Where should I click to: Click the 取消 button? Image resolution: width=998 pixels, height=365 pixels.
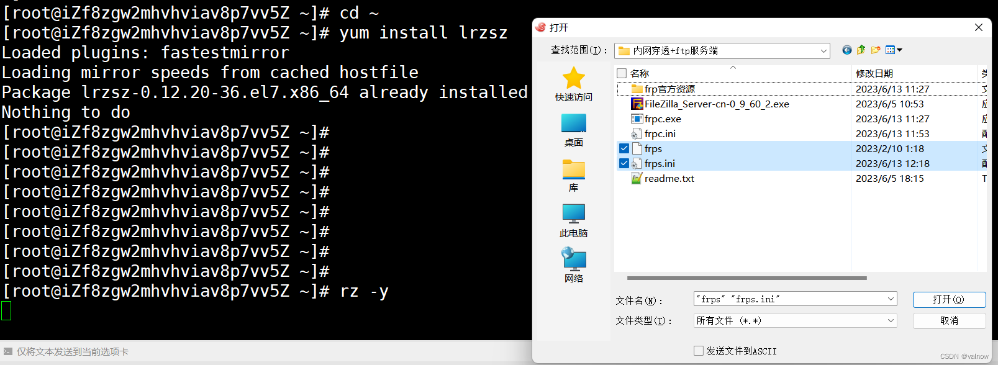pyautogui.click(x=949, y=320)
